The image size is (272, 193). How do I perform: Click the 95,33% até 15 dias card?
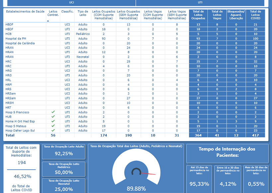point(199,179)
